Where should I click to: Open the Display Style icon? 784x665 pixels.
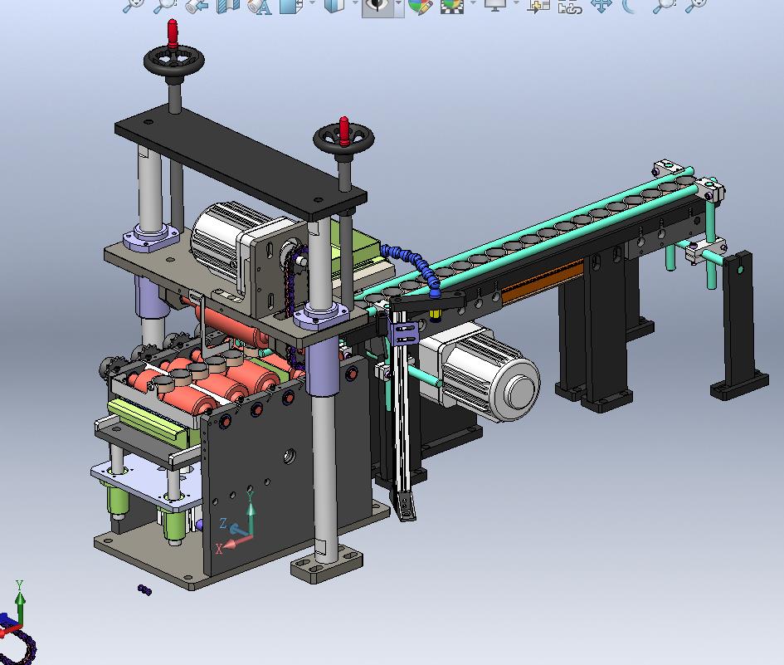[334, 5]
